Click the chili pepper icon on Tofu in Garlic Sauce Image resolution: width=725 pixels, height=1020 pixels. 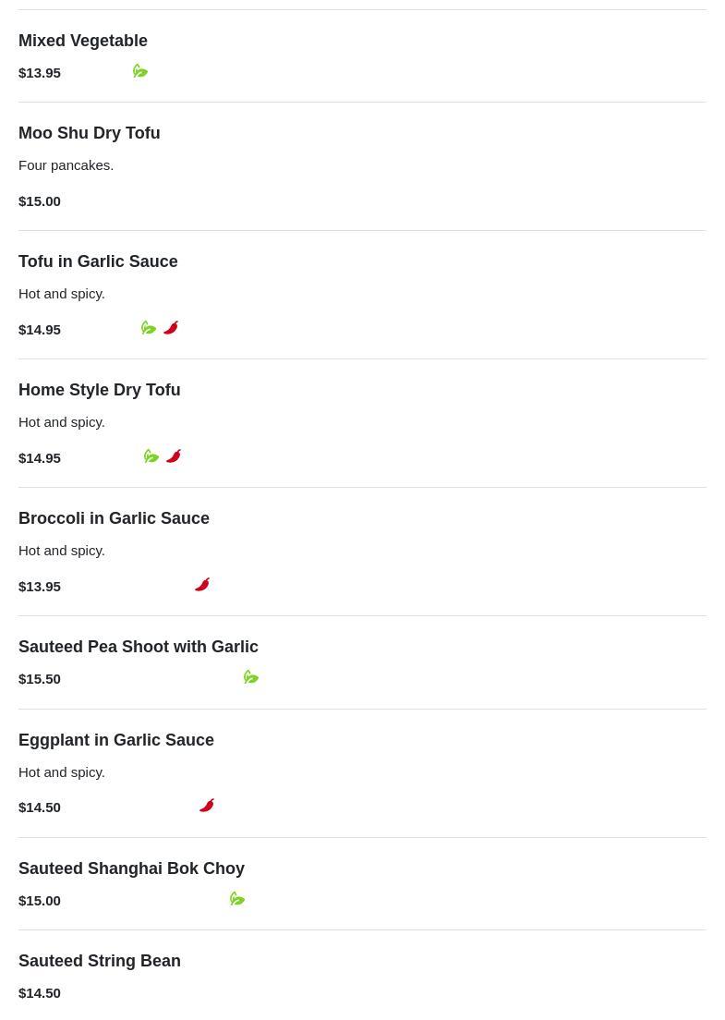171,328
